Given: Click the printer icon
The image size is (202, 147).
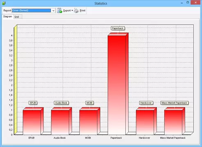Looking at the screenshot, I should coord(76,11).
